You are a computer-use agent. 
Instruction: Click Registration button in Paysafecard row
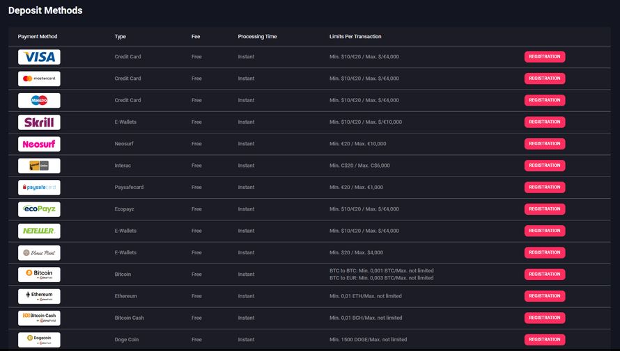545,188
